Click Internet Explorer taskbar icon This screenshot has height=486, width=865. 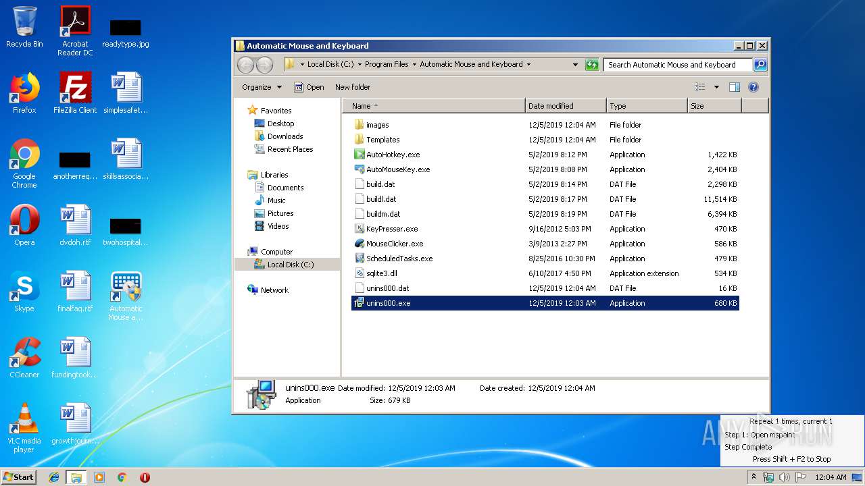(x=54, y=477)
